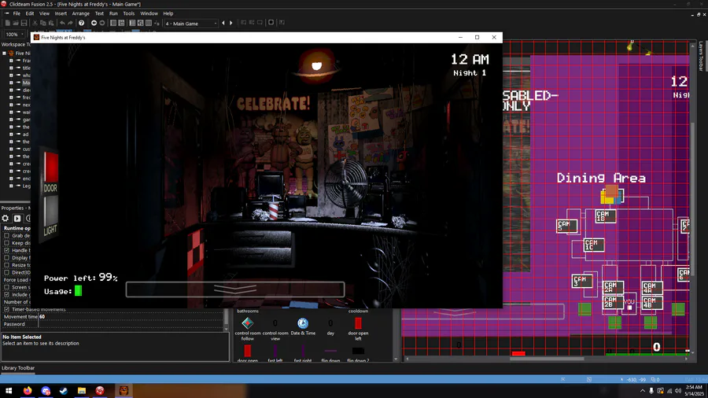Select the control room follow object icon
Screen dimensions: 708x398
248,323
